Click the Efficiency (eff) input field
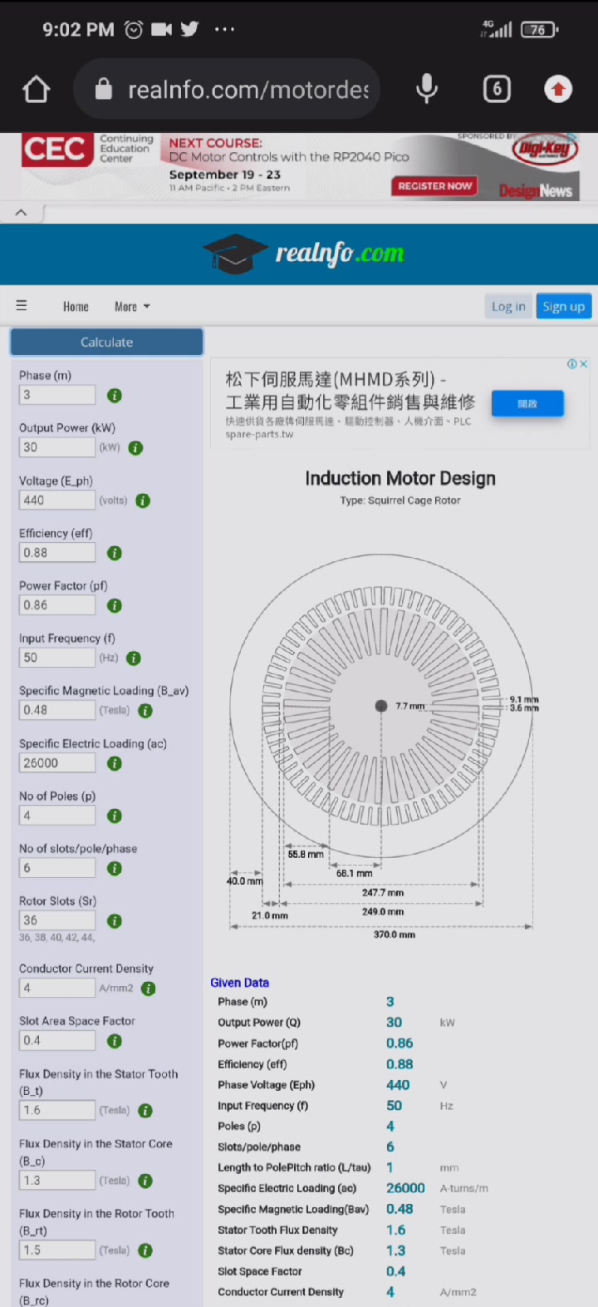 pos(57,552)
